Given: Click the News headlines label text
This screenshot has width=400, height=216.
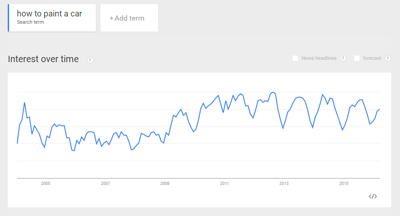Looking at the screenshot, I should click(319, 58).
